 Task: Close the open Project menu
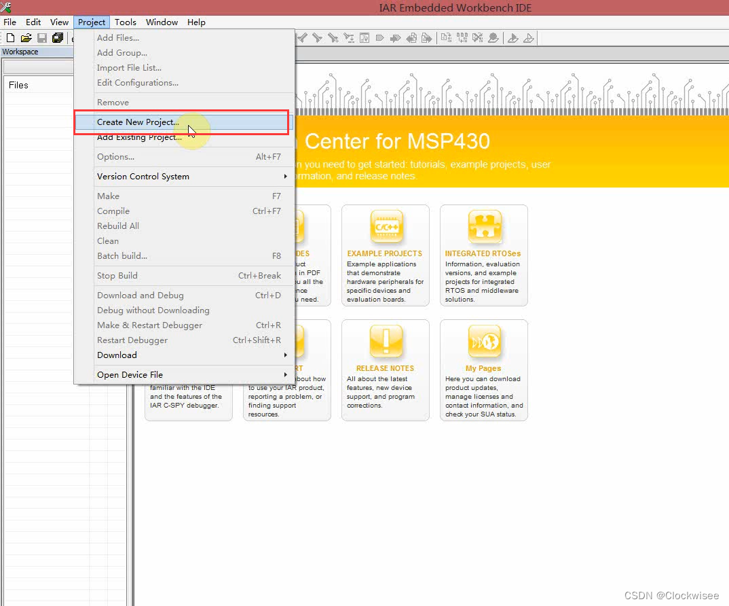(92, 22)
